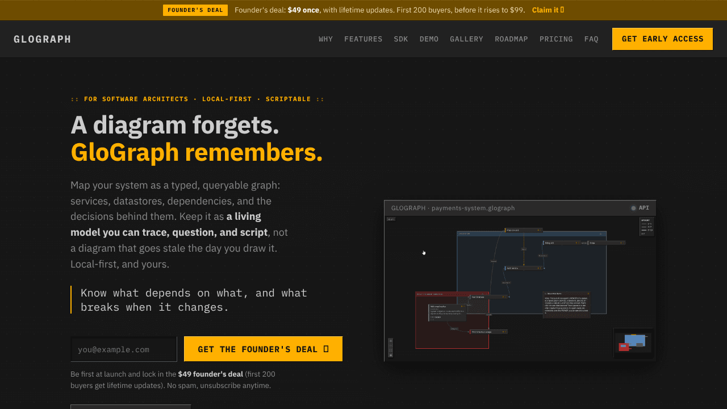Click the '$49 founder's deal' fine print
Viewport: 727px width, 409px height.
210,374
